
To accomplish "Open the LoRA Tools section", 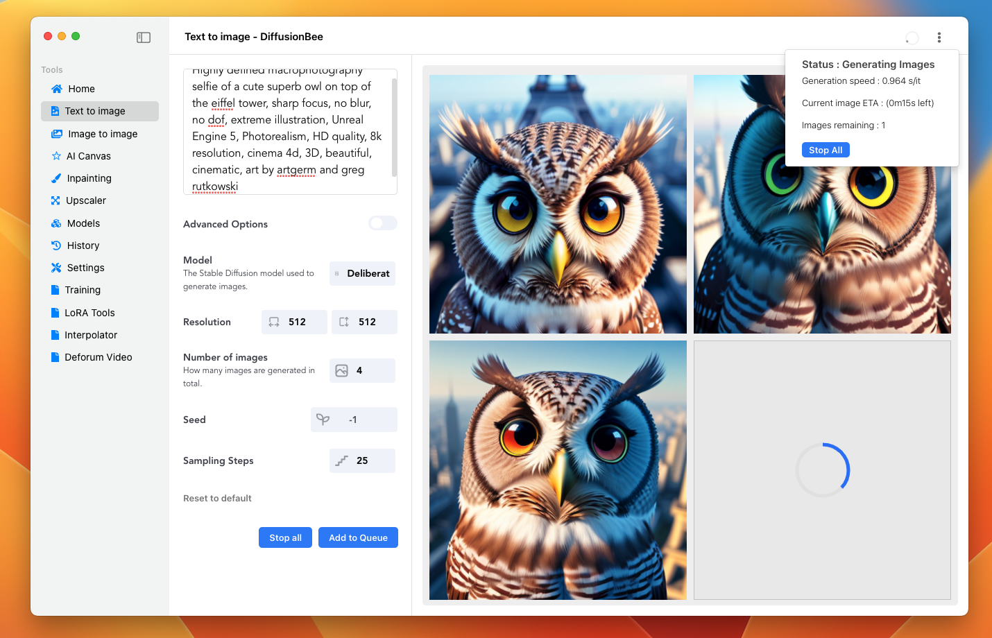I will [89, 312].
